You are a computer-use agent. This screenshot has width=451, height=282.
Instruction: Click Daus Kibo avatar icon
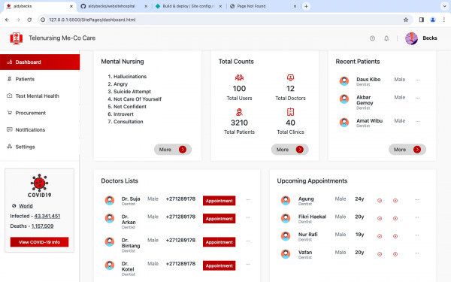click(344, 81)
